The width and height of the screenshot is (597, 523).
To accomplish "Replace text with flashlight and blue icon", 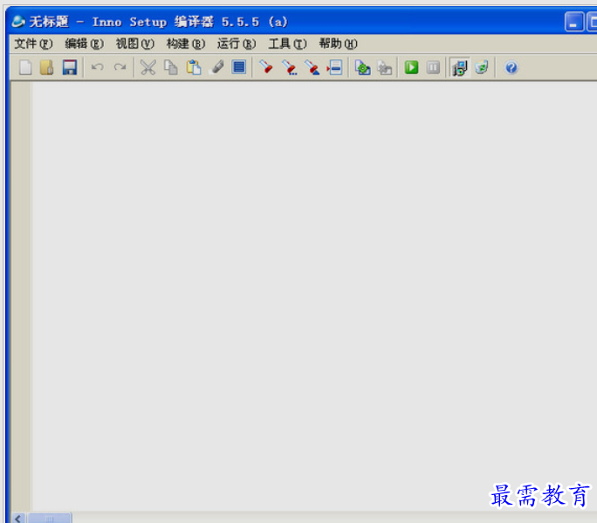I will pyautogui.click(x=312, y=68).
